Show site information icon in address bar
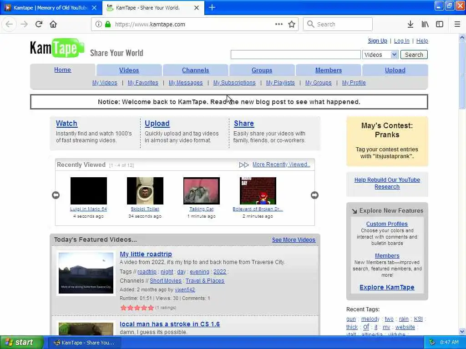466x349 pixels. click(x=98, y=25)
